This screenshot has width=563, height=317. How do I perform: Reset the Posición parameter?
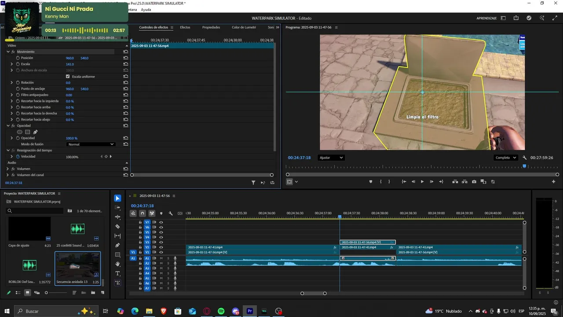(x=126, y=58)
